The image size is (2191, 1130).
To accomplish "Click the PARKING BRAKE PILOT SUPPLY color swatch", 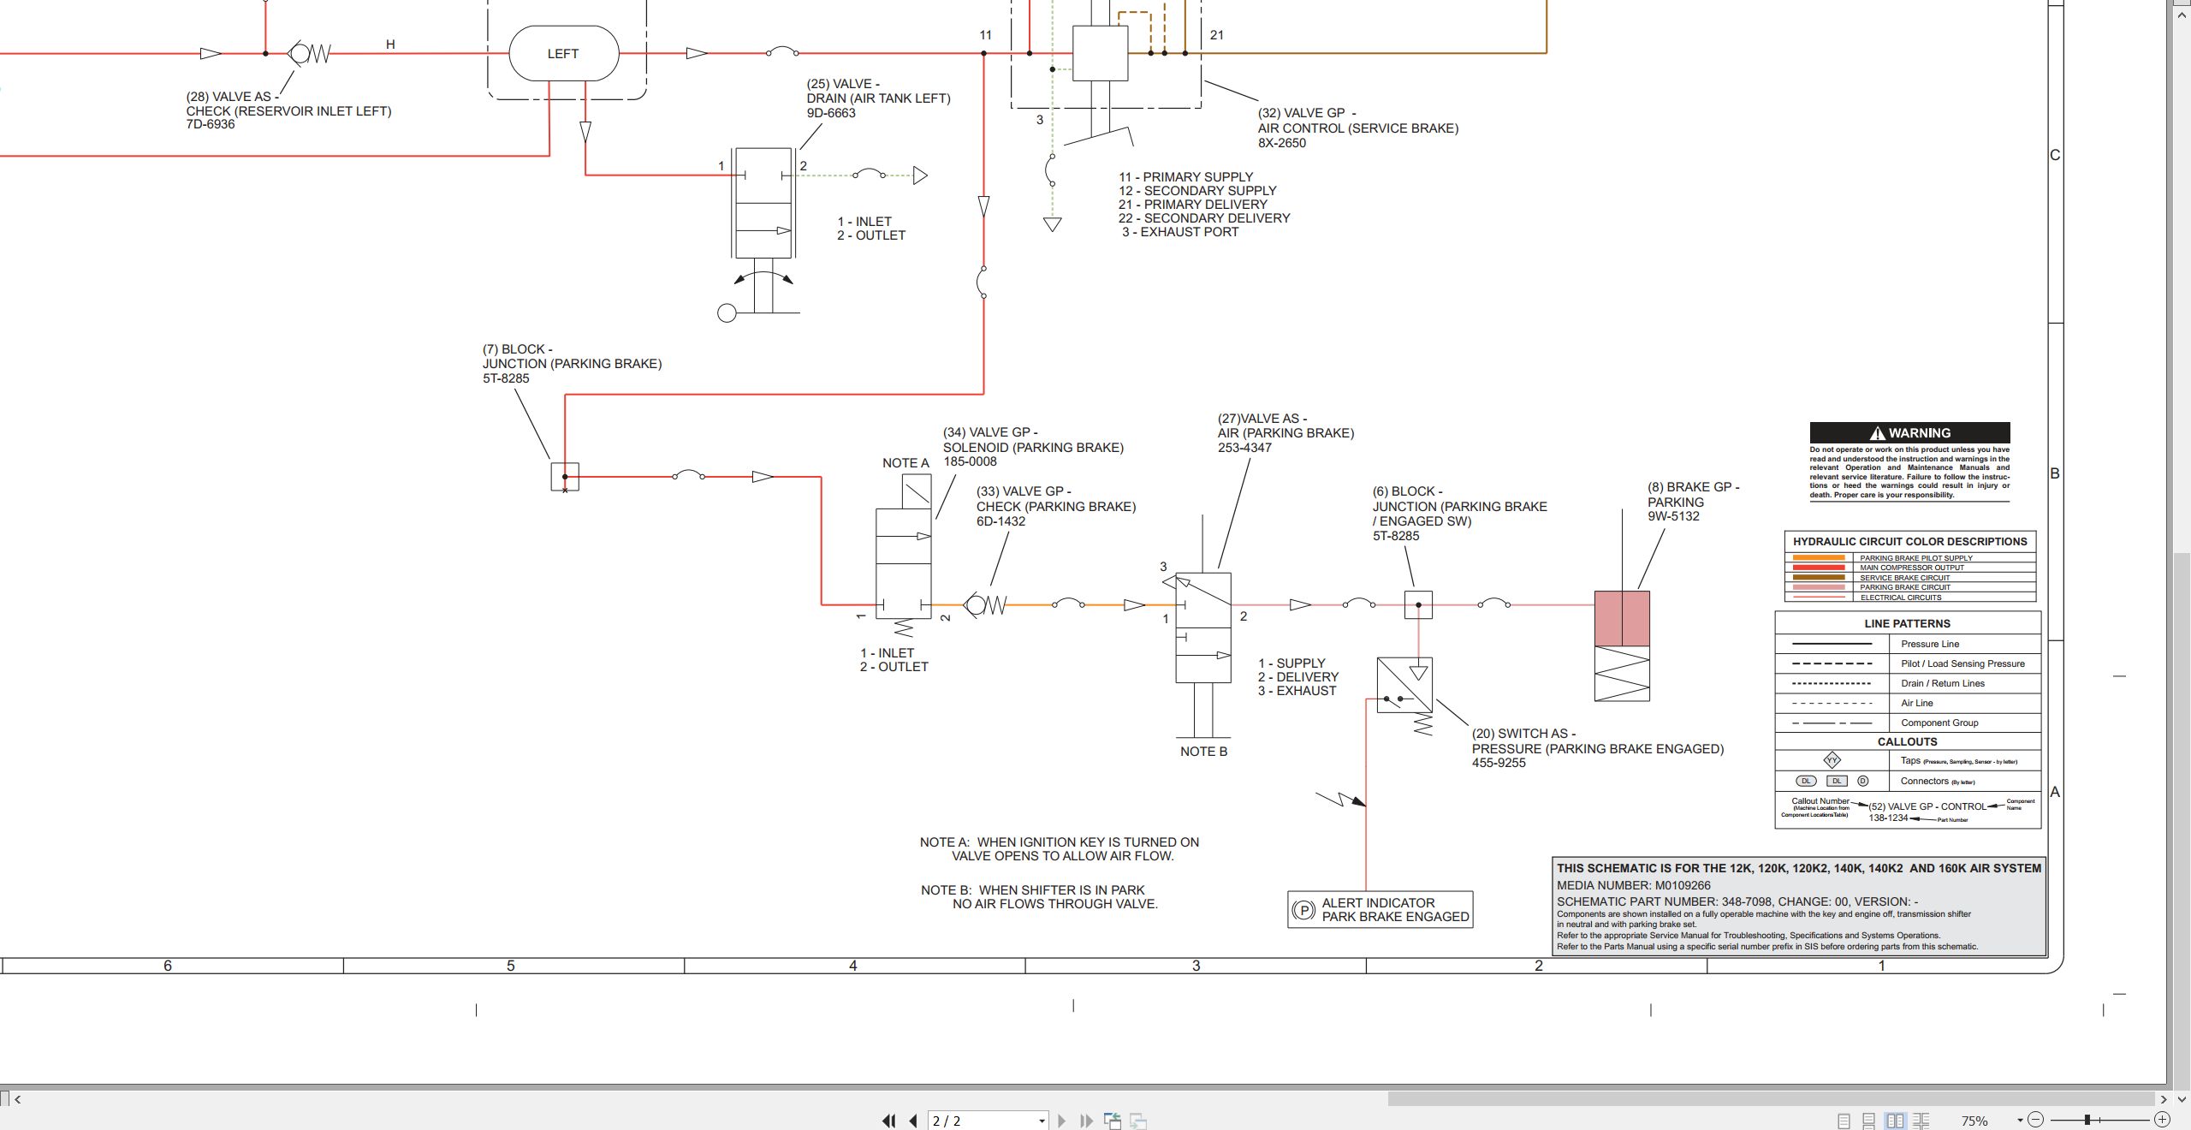I will click(1819, 557).
